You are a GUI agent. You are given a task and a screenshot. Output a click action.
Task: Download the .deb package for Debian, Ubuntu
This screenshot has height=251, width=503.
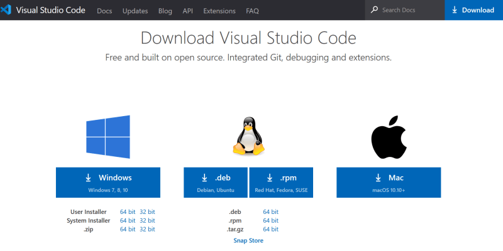pyautogui.click(x=216, y=182)
